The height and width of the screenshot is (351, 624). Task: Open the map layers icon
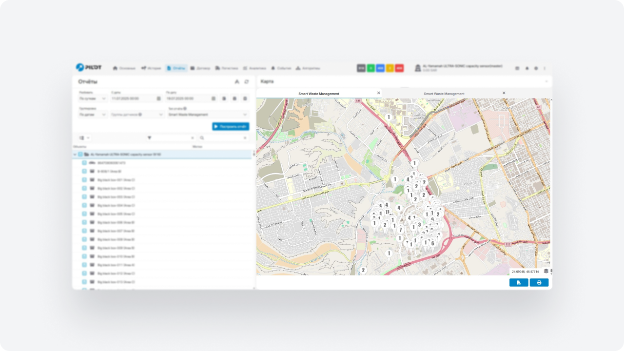[546, 271]
